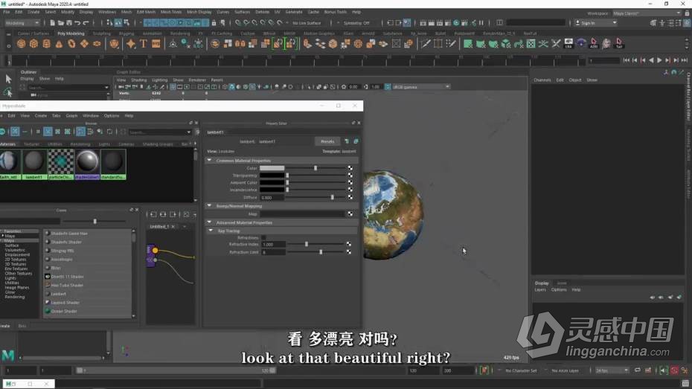Create a polygon cube from the shelf

tap(33, 44)
